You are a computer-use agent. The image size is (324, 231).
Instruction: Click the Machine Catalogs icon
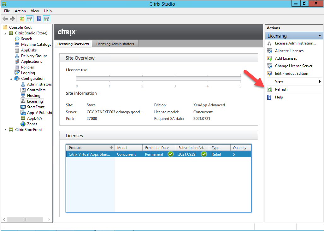(17, 44)
